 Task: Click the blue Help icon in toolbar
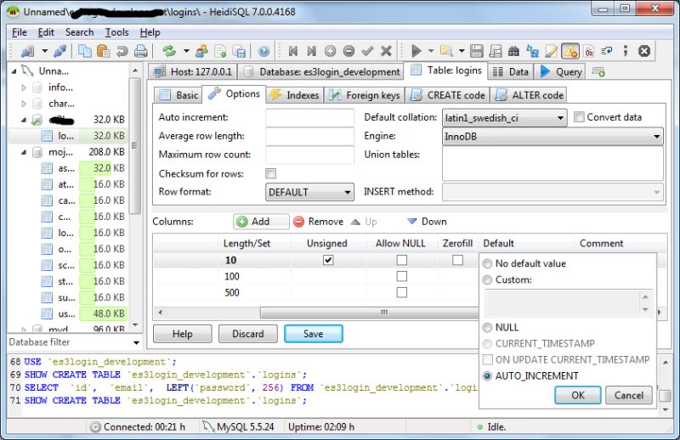[263, 51]
